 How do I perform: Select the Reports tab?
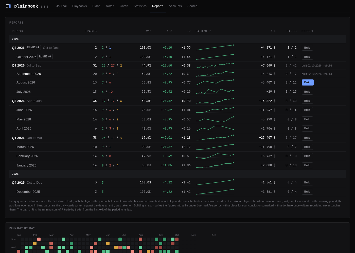158,6
